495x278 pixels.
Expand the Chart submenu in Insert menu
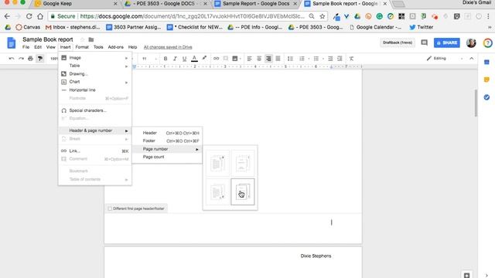click(95, 82)
